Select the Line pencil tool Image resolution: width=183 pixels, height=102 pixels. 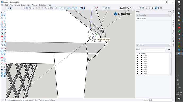point(2,22)
